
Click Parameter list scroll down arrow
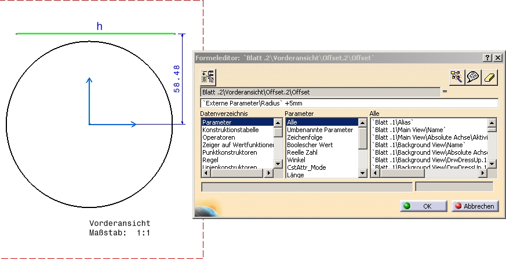[363, 173]
